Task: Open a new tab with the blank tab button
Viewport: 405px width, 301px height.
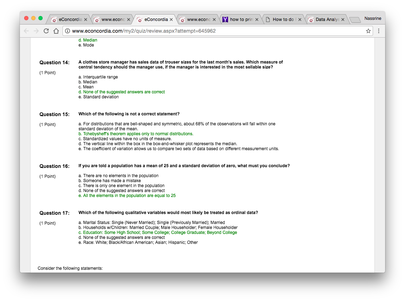Action: pyautogui.click(x=355, y=20)
